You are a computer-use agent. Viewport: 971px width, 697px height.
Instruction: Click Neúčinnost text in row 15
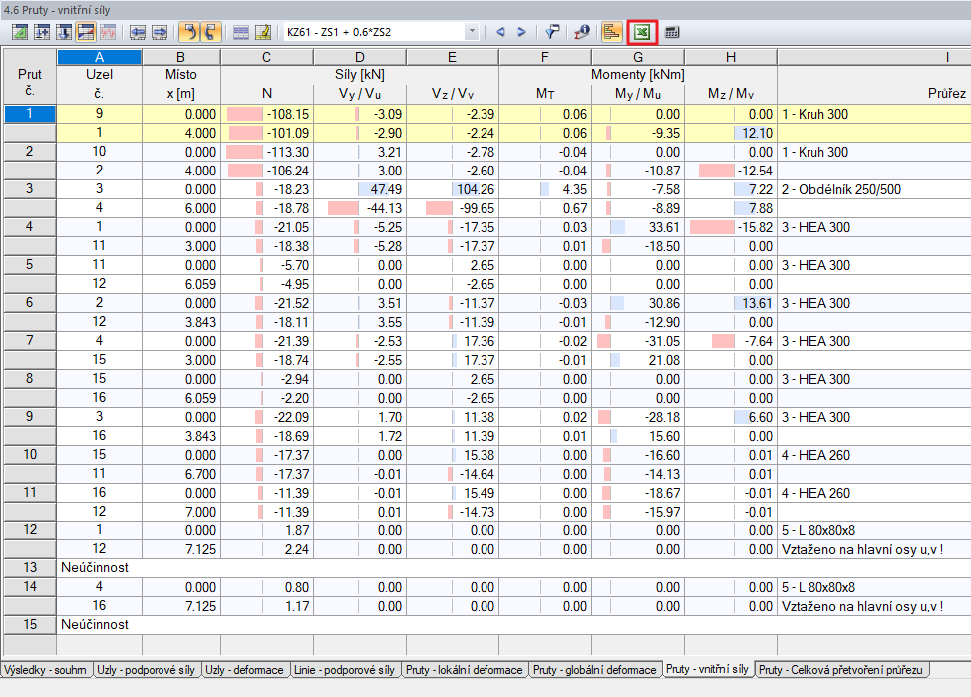point(95,624)
